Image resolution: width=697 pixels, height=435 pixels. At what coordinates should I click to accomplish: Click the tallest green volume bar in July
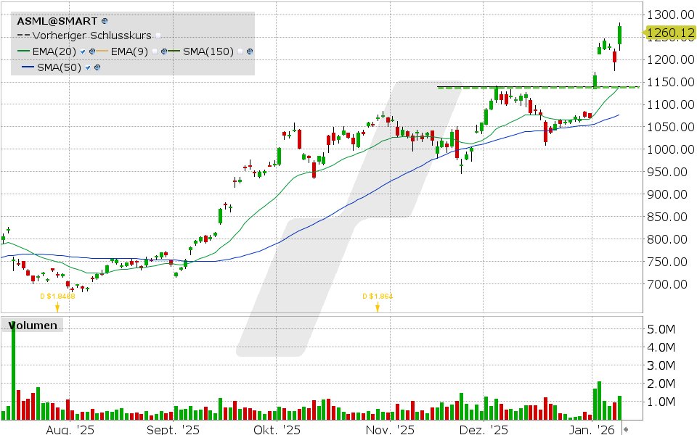coord(12,370)
